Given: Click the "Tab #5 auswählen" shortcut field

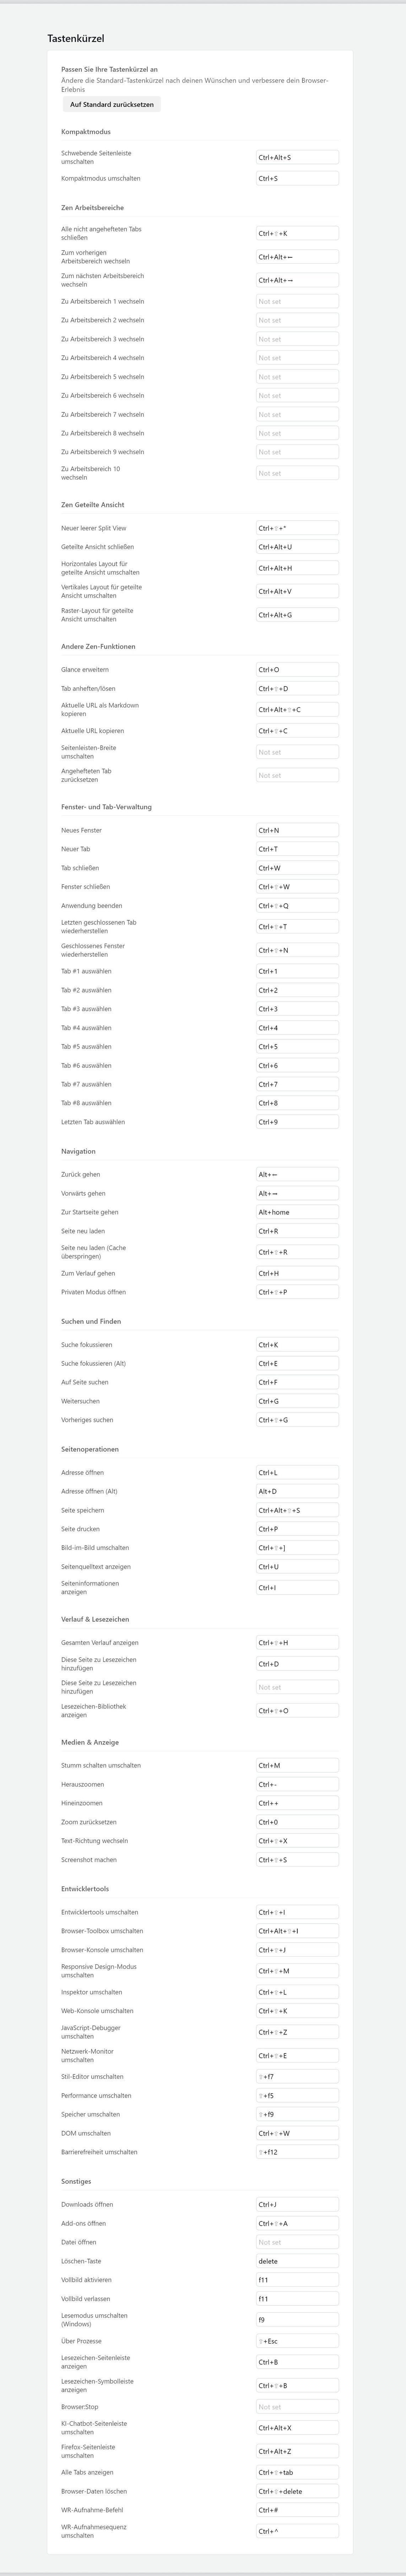Looking at the screenshot, I should 297,1047.
